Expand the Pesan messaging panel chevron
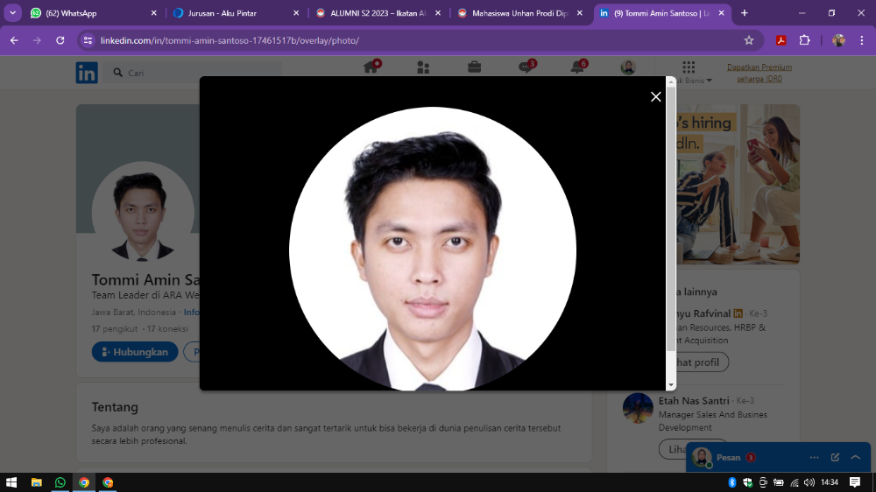This screenshot has width=876, height=492. pos(856,457)
